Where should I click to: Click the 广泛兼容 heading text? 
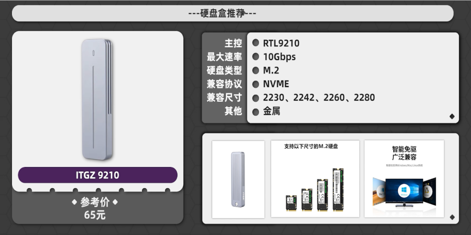point(404,157)
